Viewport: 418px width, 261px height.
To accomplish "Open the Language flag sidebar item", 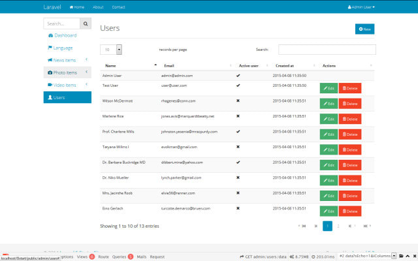I will [x=60, y=48].
